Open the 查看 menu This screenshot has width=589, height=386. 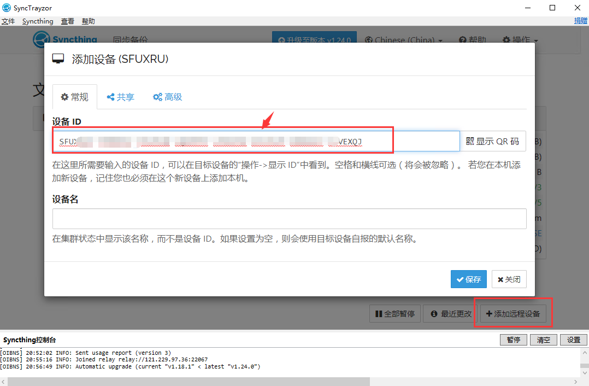pyautogui.click(x=67, y=21)
